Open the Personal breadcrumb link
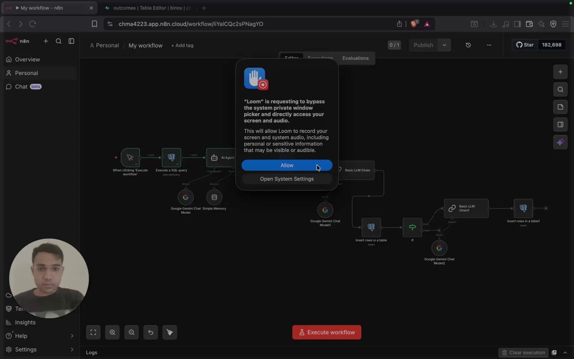 104,45
